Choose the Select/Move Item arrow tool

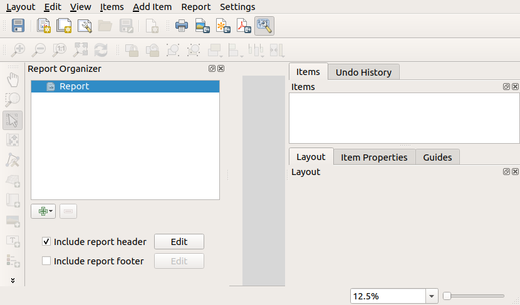[x=13, y=119]
